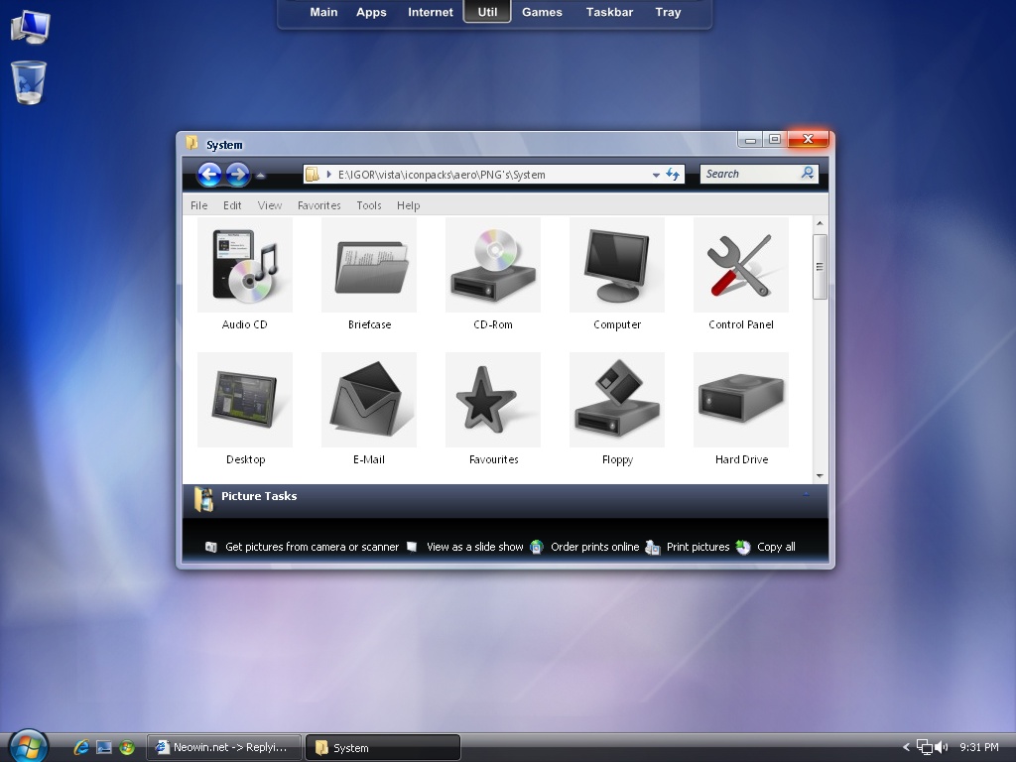Click the search magnifier icon
Screen dimensions: 1016x762
808,173
